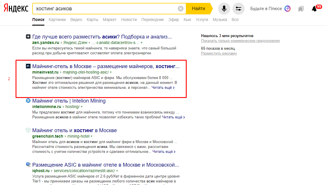Open the Все tab
Screen dimensions: 327x185
point(235,20)
